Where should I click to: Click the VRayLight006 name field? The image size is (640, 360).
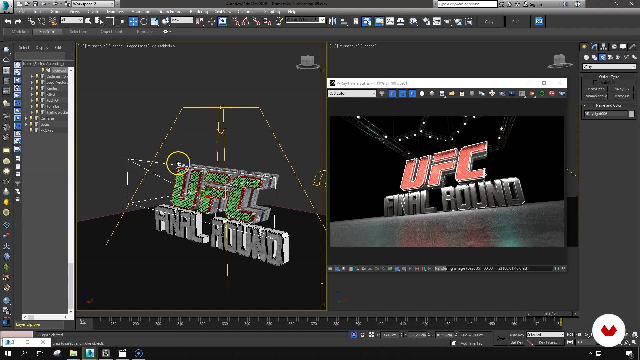coord(606,114)
